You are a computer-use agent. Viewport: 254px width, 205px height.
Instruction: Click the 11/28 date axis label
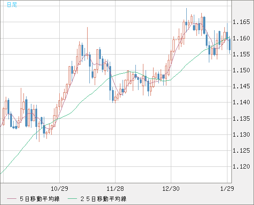115,189
